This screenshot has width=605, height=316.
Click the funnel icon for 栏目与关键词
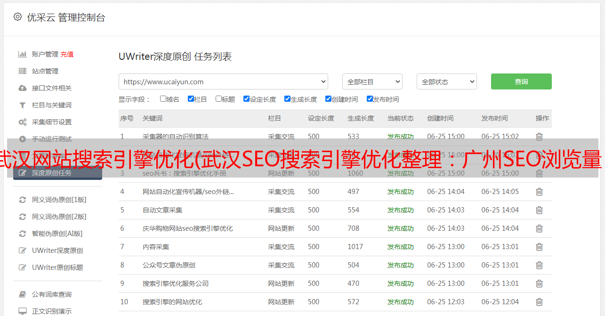click(22, 105)
